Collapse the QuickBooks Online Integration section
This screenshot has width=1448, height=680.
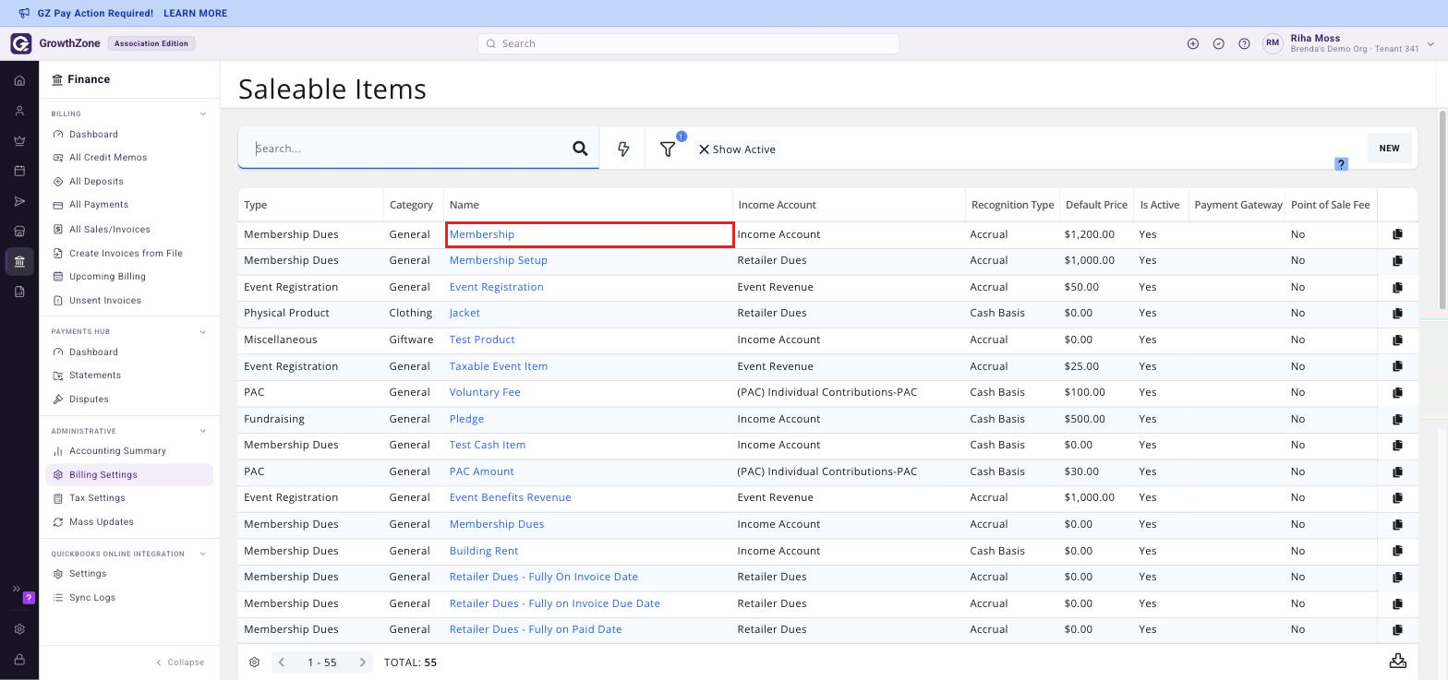(203, 554)
